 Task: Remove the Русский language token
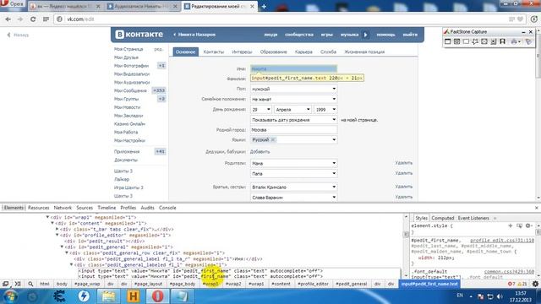click(x=273, y=139)
